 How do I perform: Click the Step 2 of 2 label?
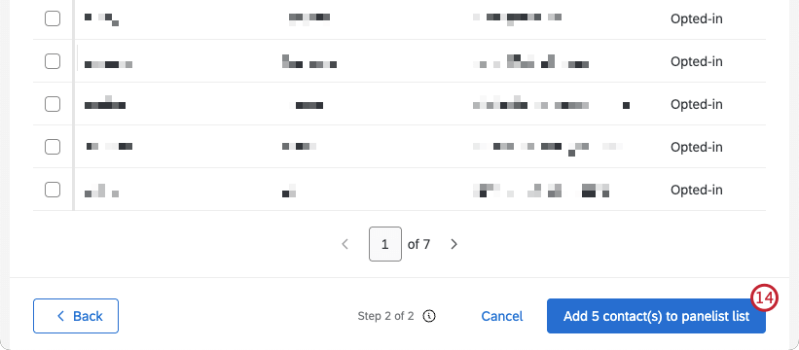[x=385, y=316]
